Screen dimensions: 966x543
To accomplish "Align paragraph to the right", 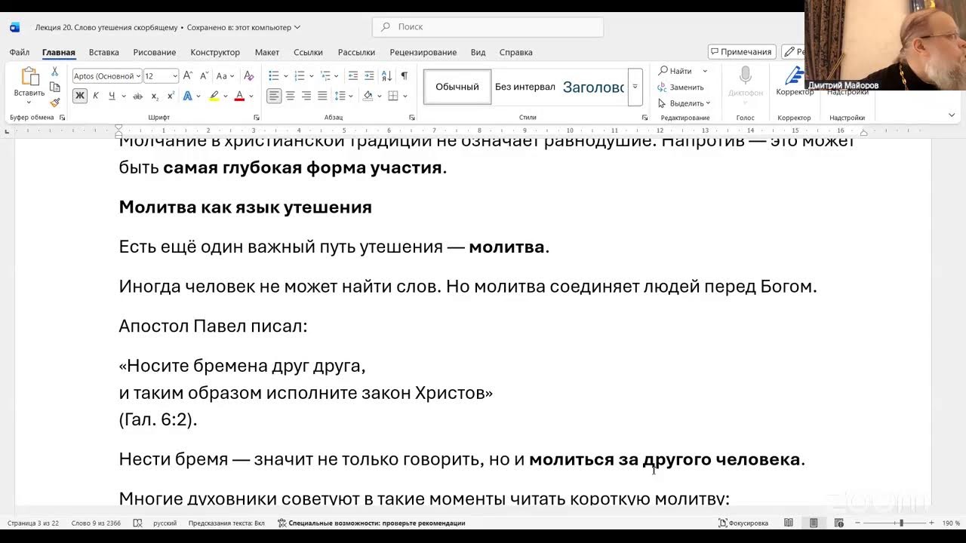I will point(306,96).
